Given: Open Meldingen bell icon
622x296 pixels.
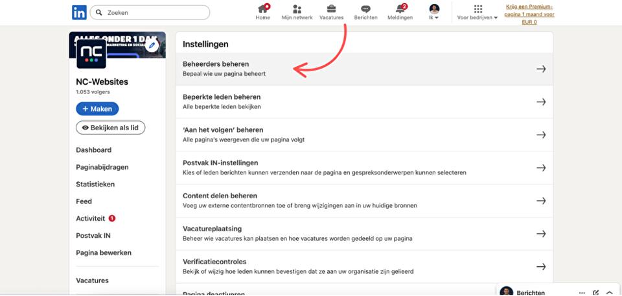Looking at the screenshot, I should (x=400, y=9).
